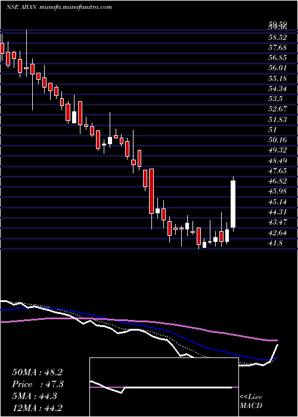Image resolution: width=298 pixels, height=417 pixels.
Task: Click the 41.8 price axis label
Action: click(275, 243)
